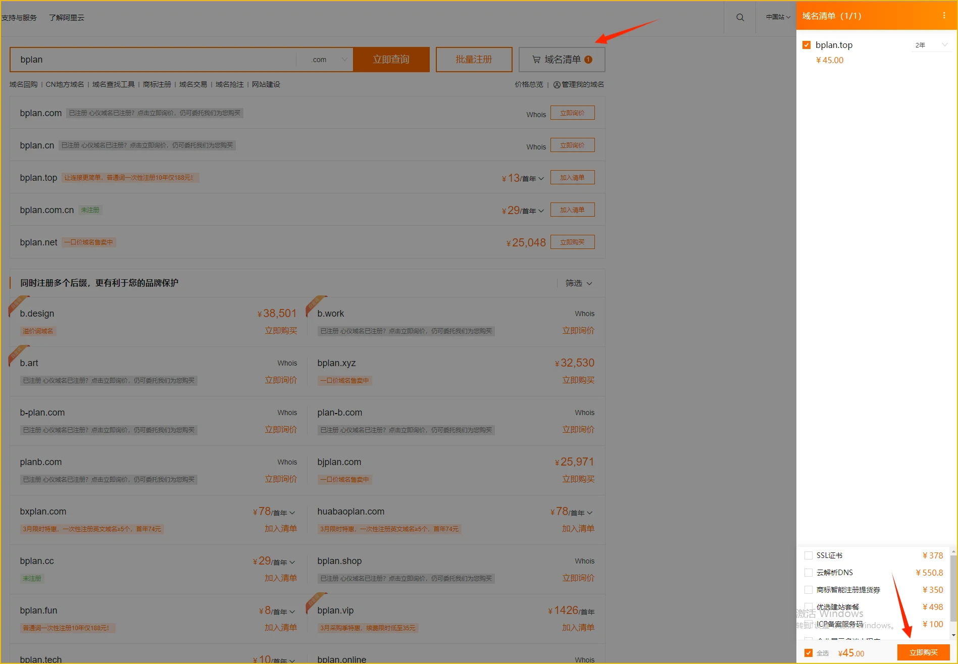Open 了解阿里云 top menu
The image size is (958, 664).
[67, 18]
